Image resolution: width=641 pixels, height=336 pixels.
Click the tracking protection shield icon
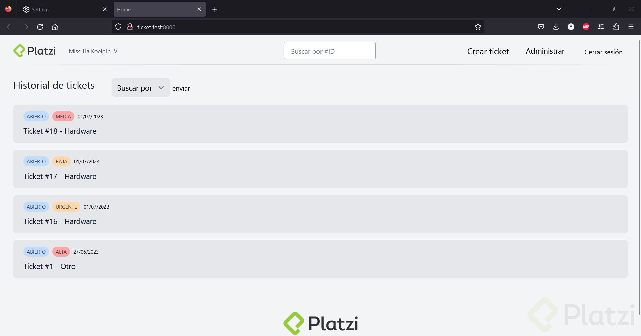(118, 27)
